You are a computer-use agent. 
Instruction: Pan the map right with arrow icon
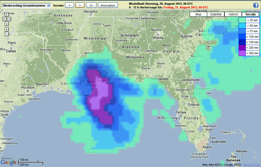[9, 19]
